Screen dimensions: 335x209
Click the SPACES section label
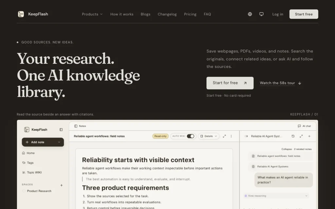[x=27, y=185]
